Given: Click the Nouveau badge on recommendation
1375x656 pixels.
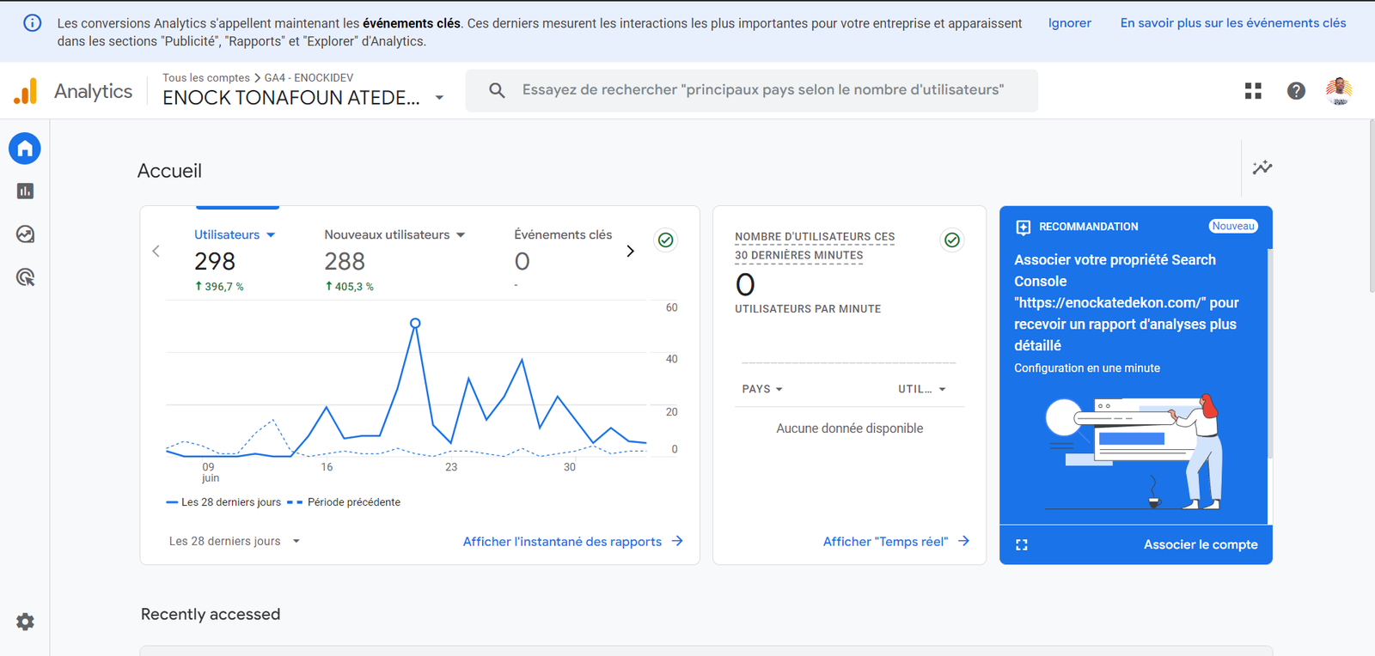Looking at the screenshot, I should [x=1233, y=226].
